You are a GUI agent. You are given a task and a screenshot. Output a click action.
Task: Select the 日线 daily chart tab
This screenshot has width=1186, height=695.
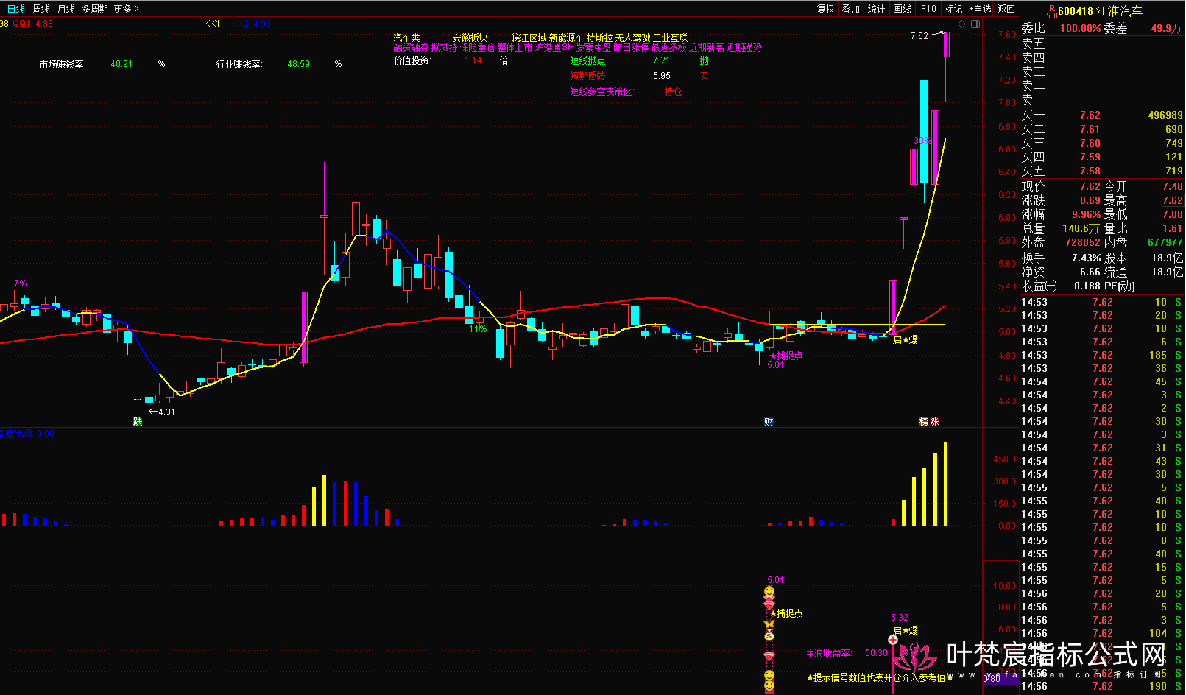click(x=16, y=9)
